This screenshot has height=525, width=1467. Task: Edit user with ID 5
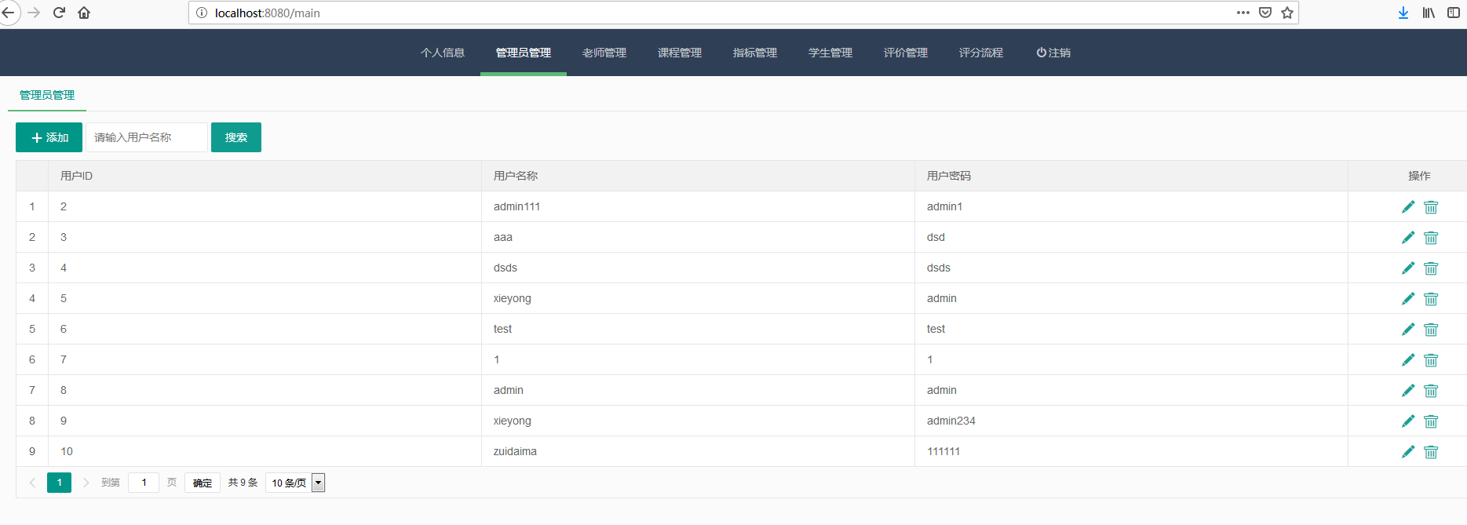click(1408, 298)
